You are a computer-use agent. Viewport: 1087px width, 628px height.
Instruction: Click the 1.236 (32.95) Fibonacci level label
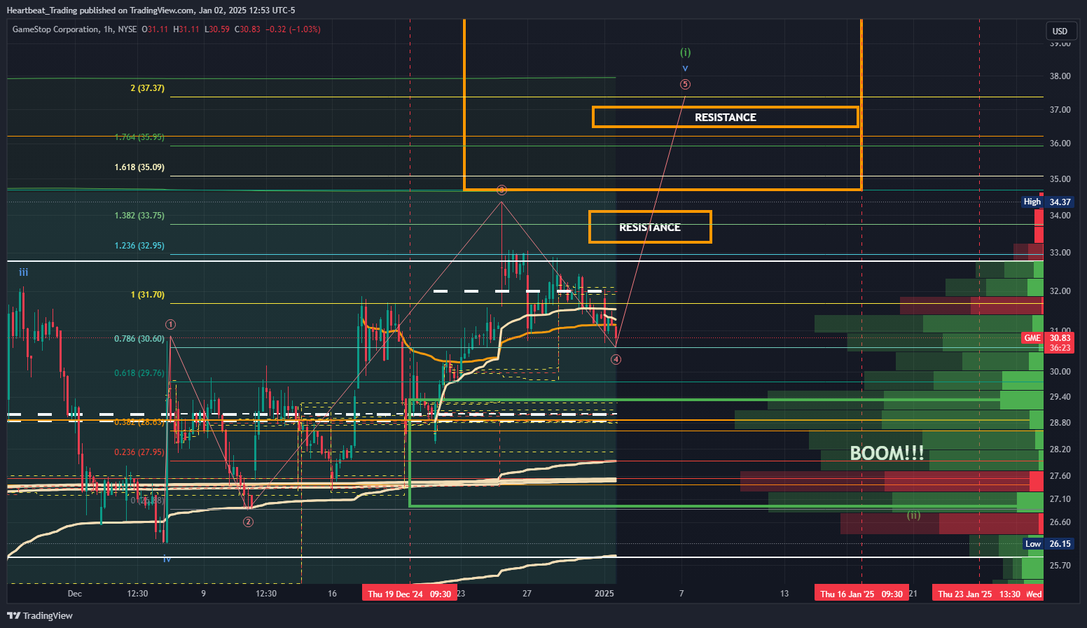(x=139, y=246)
